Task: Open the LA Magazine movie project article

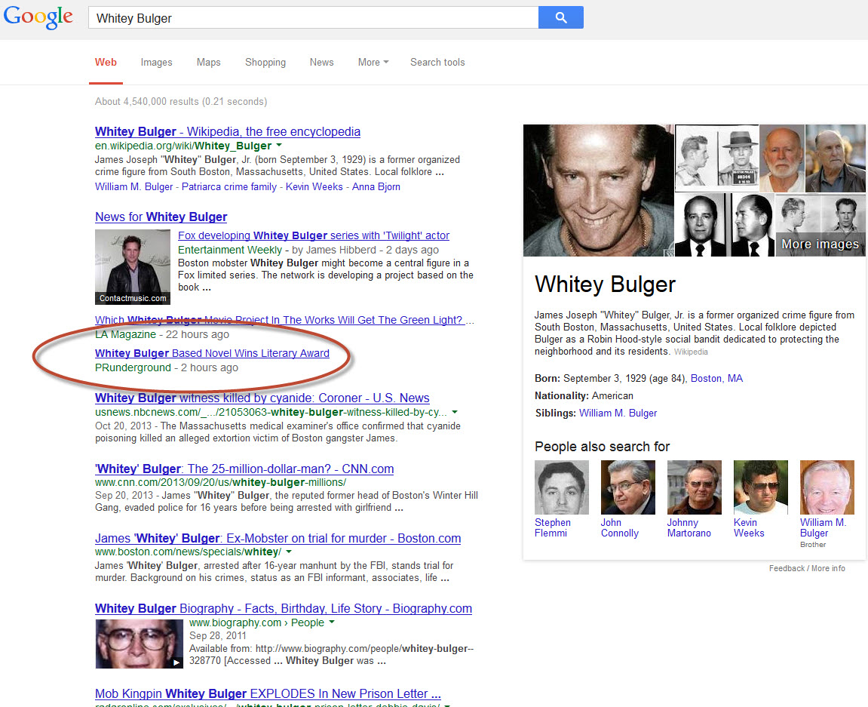Action: (279, 320)
